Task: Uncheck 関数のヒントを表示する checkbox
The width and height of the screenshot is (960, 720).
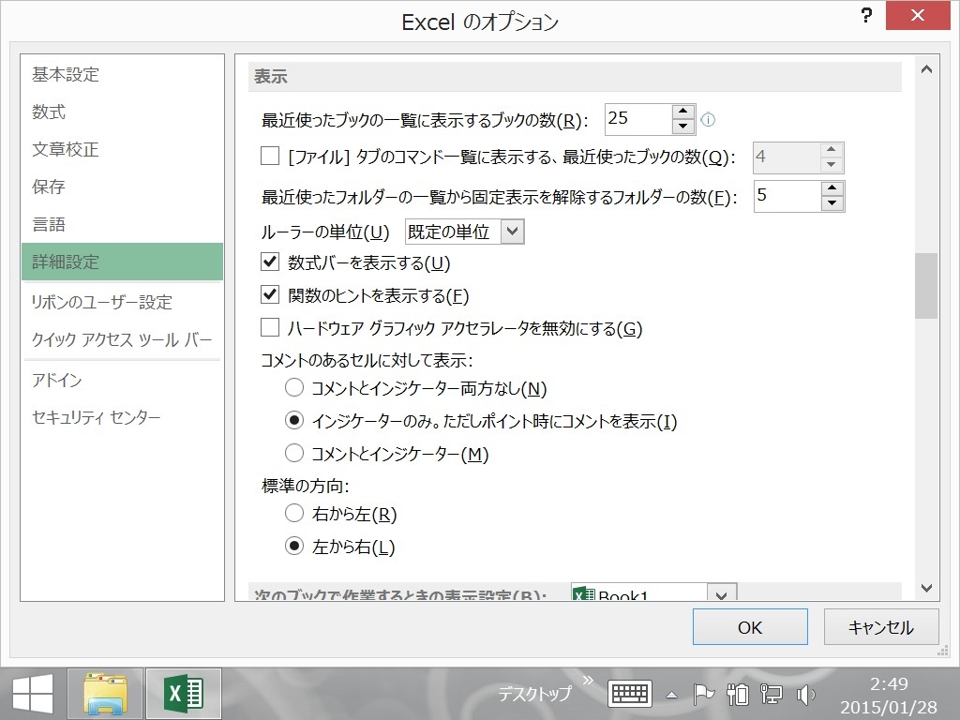Action: click(270, 295)
